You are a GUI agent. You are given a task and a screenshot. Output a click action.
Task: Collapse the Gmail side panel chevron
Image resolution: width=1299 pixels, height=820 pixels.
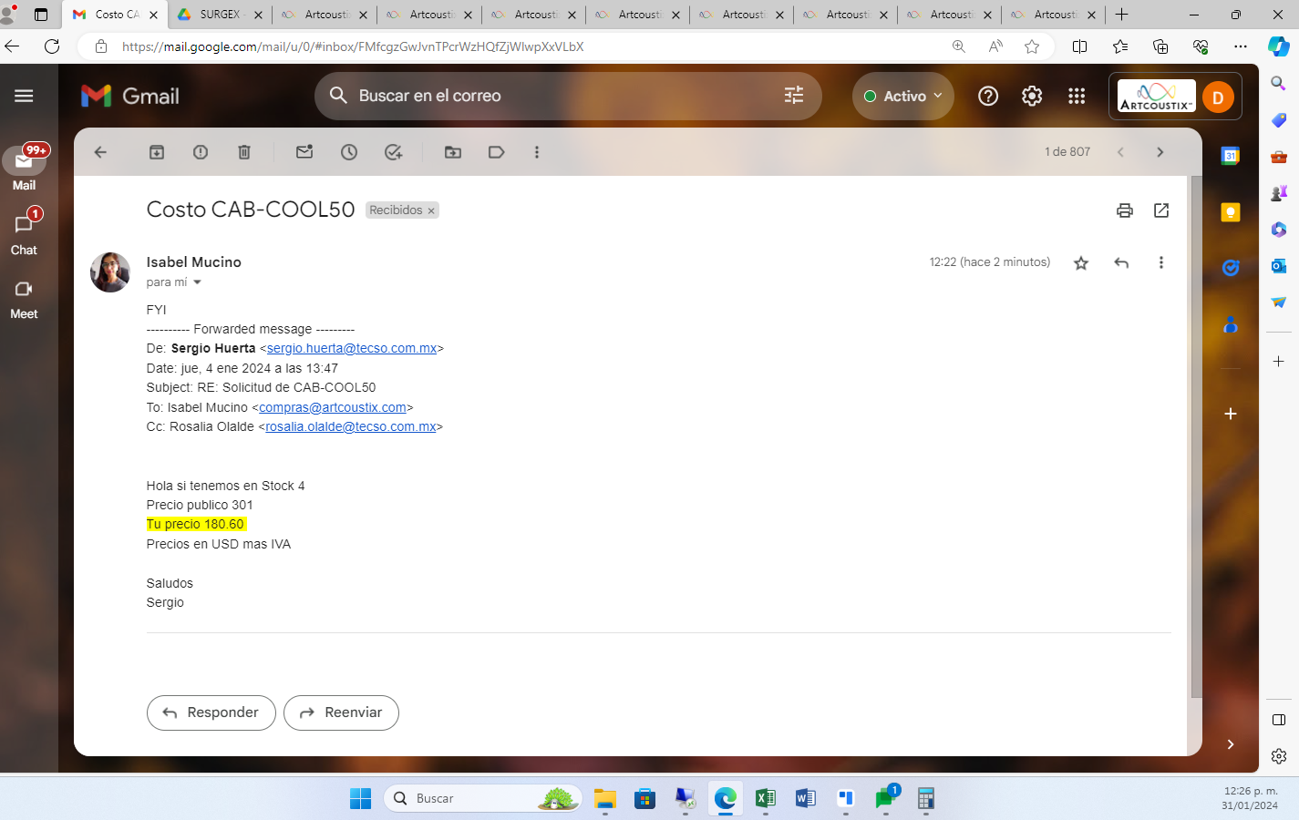click(1231, 744)
